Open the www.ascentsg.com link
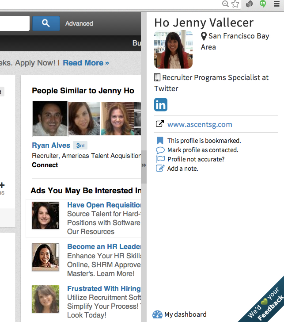Viewport: 284px width, 322px height. point(199,124)
